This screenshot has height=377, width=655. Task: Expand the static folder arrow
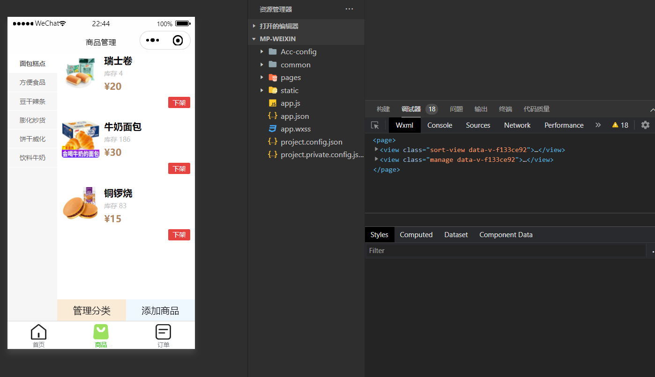coord(262,90)
